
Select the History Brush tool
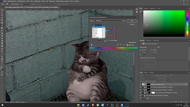coord(2,36)
